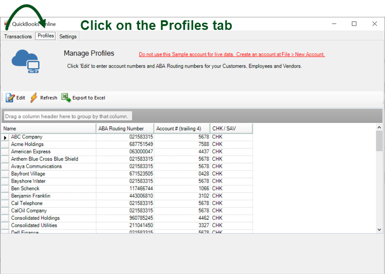Select the Benjamin Franklin row
The height and width of the screenshot is (274, 385).
[127, 196]
